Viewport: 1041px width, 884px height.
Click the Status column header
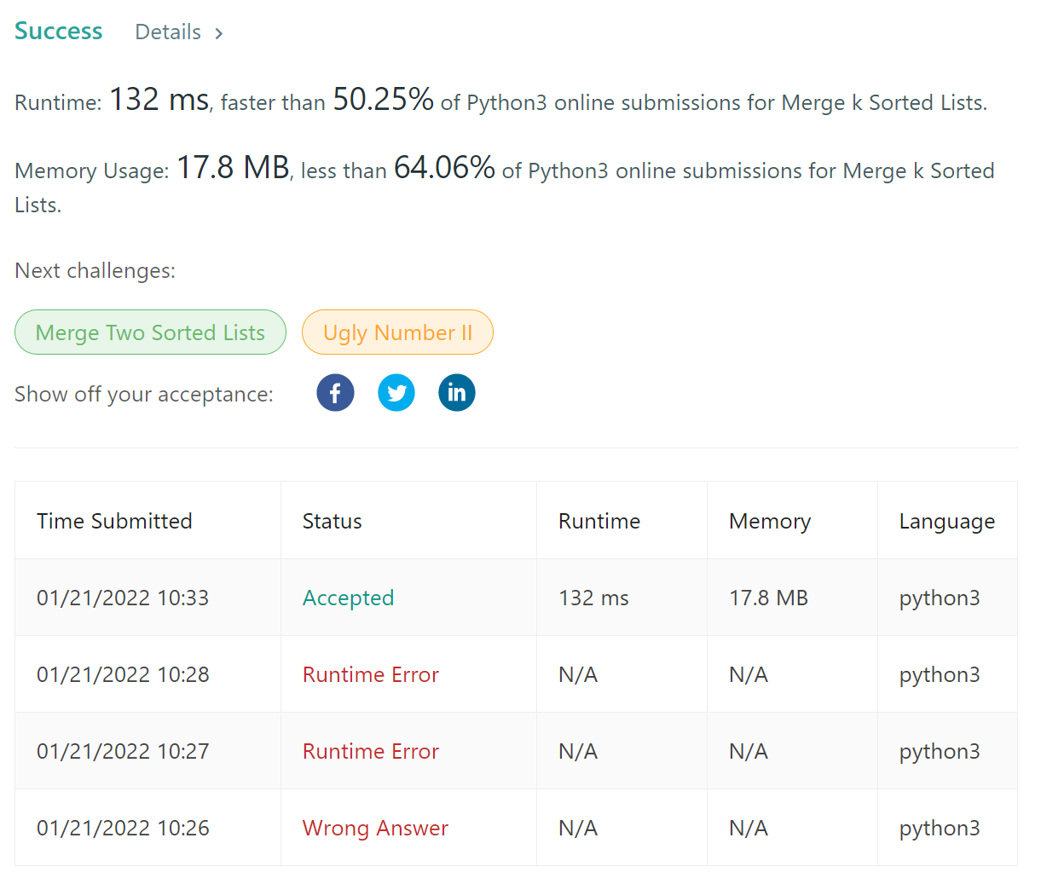(x=332, y=521)
